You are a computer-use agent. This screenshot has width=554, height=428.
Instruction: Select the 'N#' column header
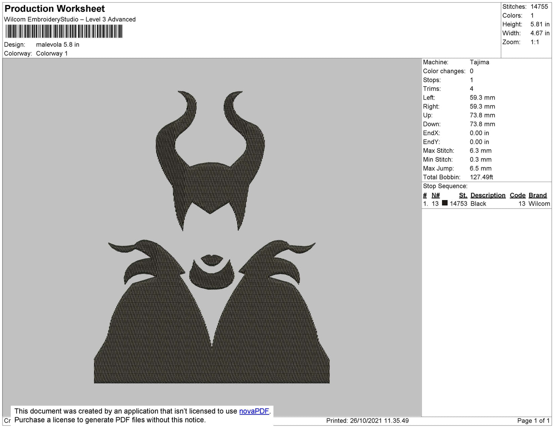pos(436,195)
